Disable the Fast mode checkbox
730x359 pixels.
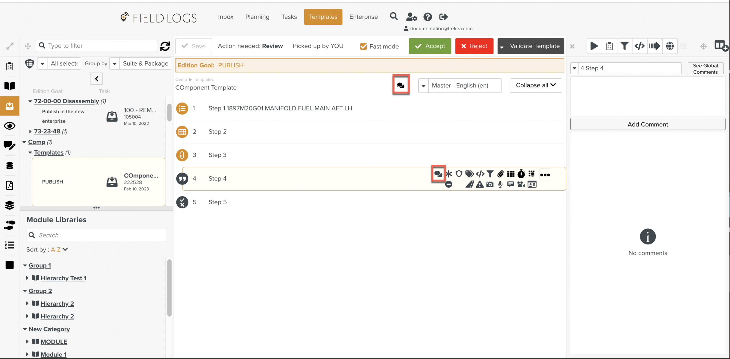tap(363, 46)
